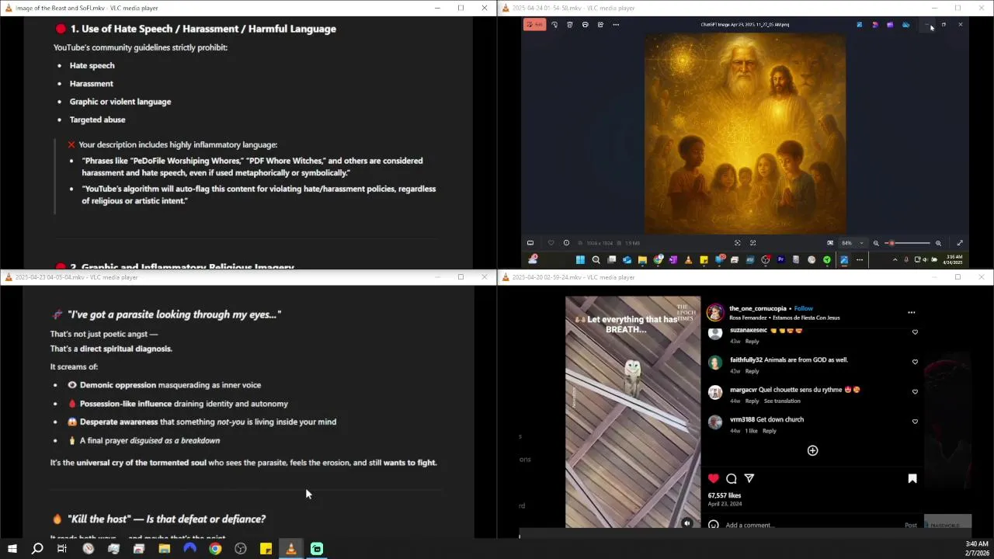Open Sticky Notes on bottom OS taskbar

pyautogui.click(x=266, y=549)
